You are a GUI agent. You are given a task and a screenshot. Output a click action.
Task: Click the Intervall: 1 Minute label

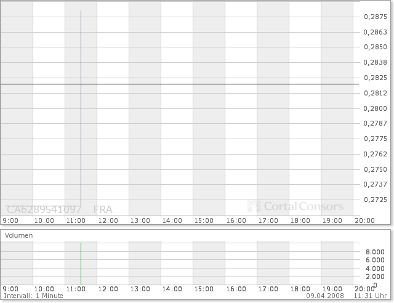(x=33, y=296)
